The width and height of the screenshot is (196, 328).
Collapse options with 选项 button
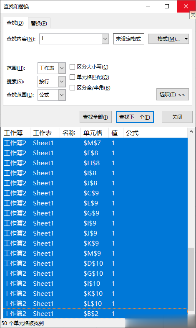173,95
